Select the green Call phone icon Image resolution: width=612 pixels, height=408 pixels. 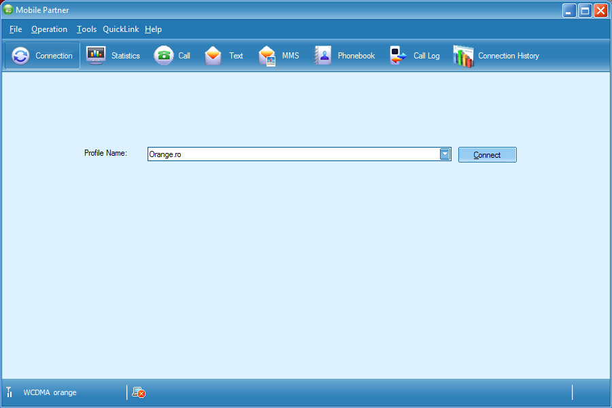pyautogui.click(x=163, y=56)
